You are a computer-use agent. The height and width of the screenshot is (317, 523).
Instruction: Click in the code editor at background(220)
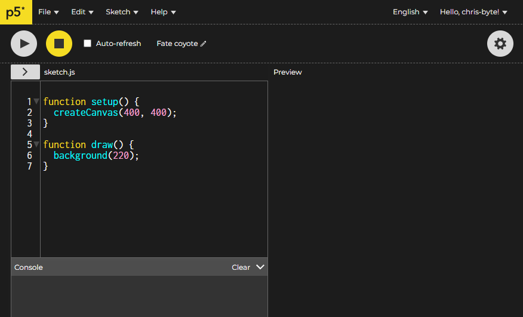click(96, 155)
